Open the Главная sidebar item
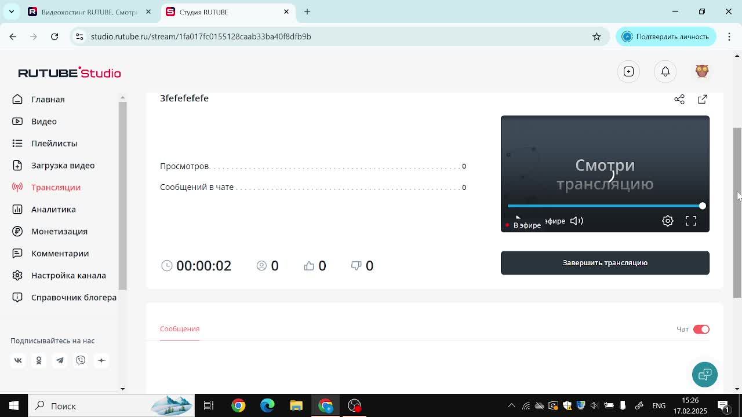The image size is (742, 417). click(48, 99)
